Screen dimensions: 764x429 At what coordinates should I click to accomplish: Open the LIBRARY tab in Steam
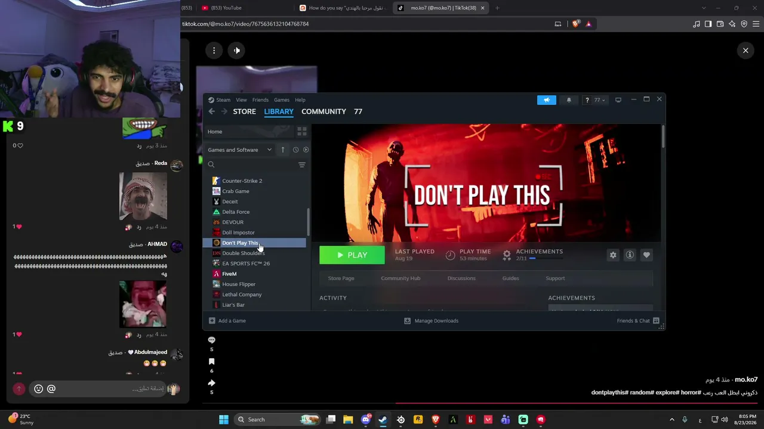coord(279,111)
